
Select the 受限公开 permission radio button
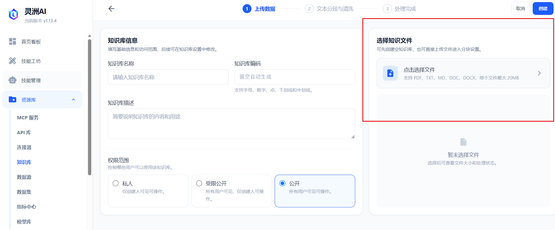pyautogui.click(x=199, y=183)
